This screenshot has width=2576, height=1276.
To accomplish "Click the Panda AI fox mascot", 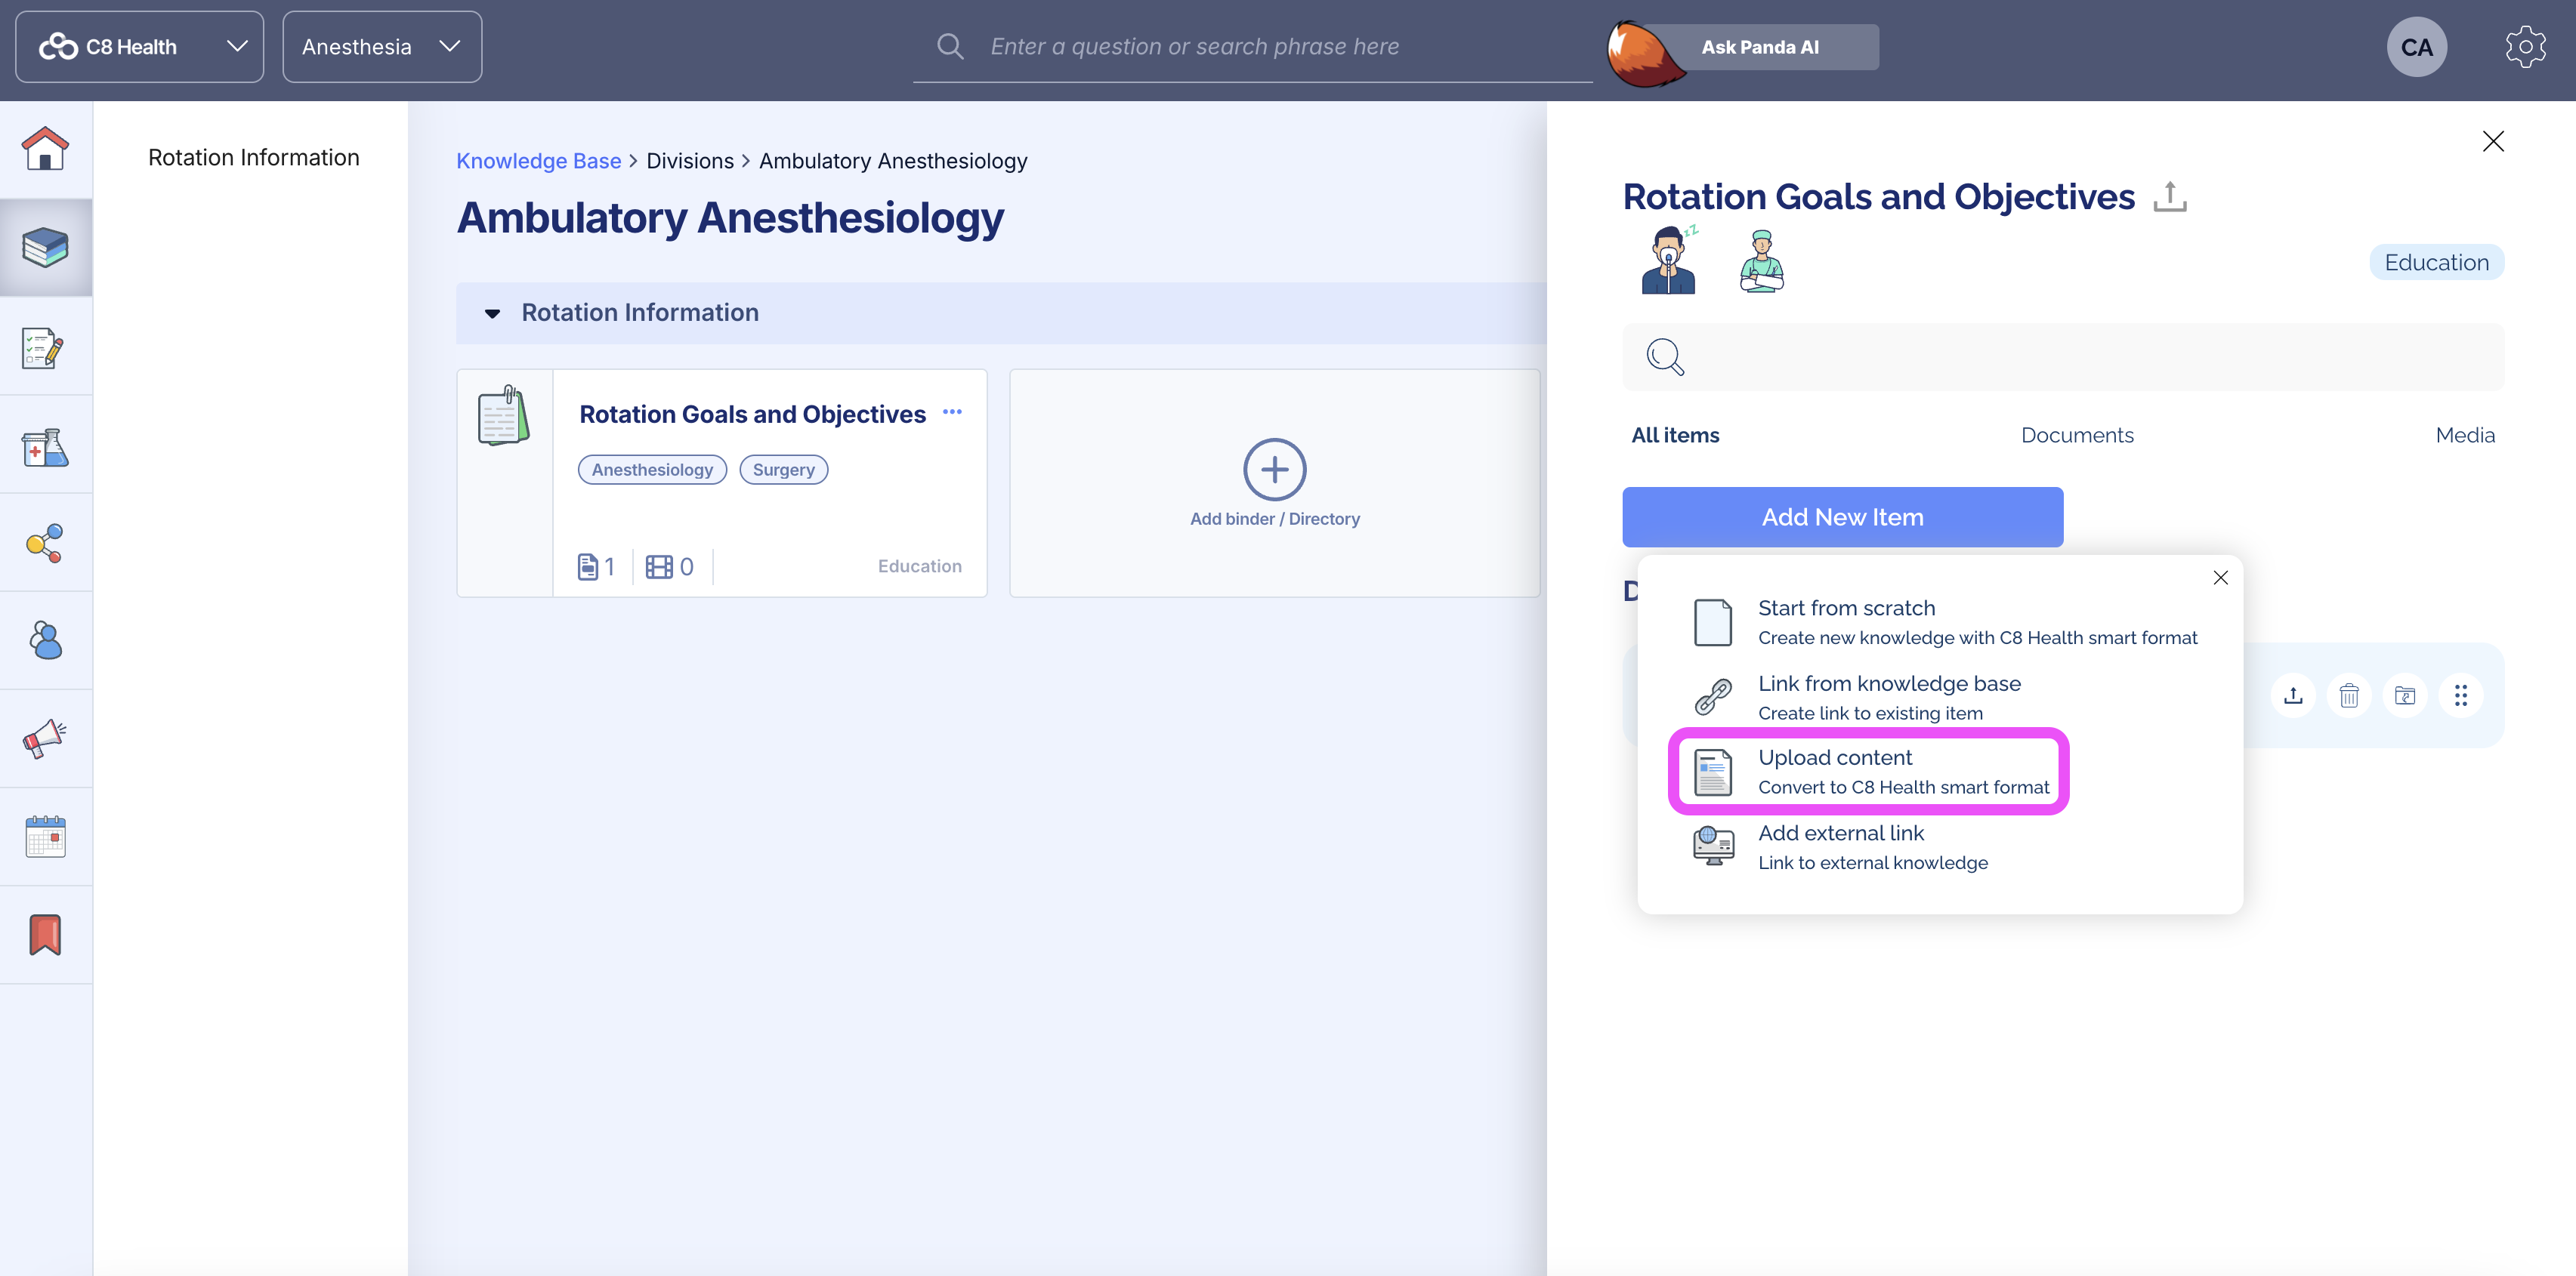I will [1645, 52].
